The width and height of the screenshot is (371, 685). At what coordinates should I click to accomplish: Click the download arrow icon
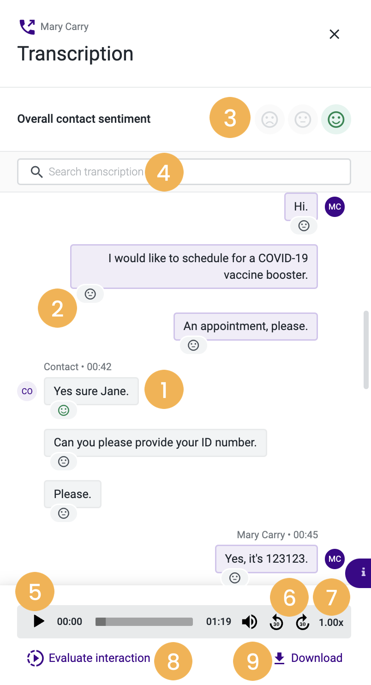click(x=279, y=657)
